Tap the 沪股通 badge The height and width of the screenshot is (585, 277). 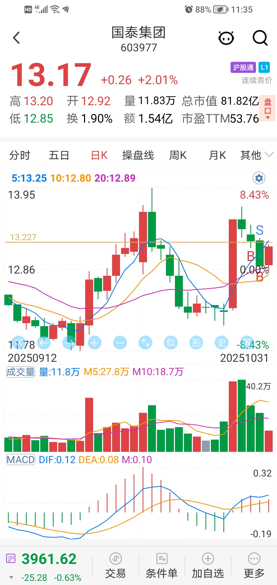(x=243, y=67)
